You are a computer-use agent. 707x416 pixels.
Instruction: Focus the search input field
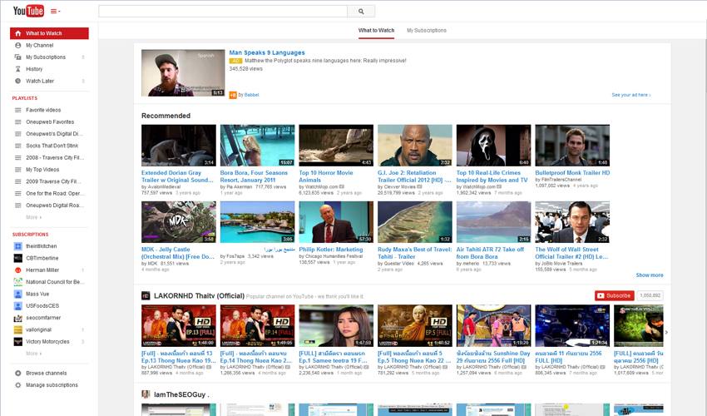(x=223, y=12)
